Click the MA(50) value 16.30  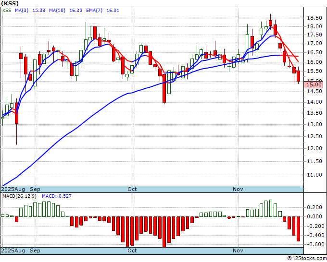pos(75,11)
